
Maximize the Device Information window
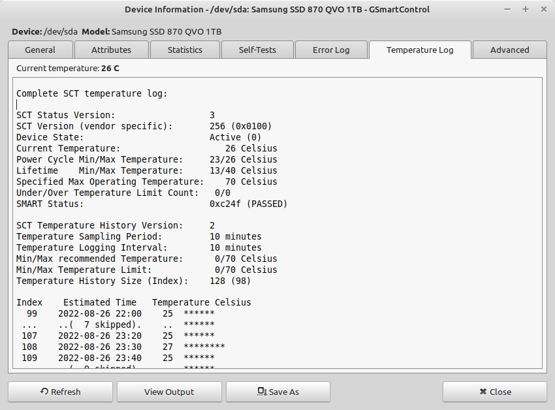tap(526, 9)
